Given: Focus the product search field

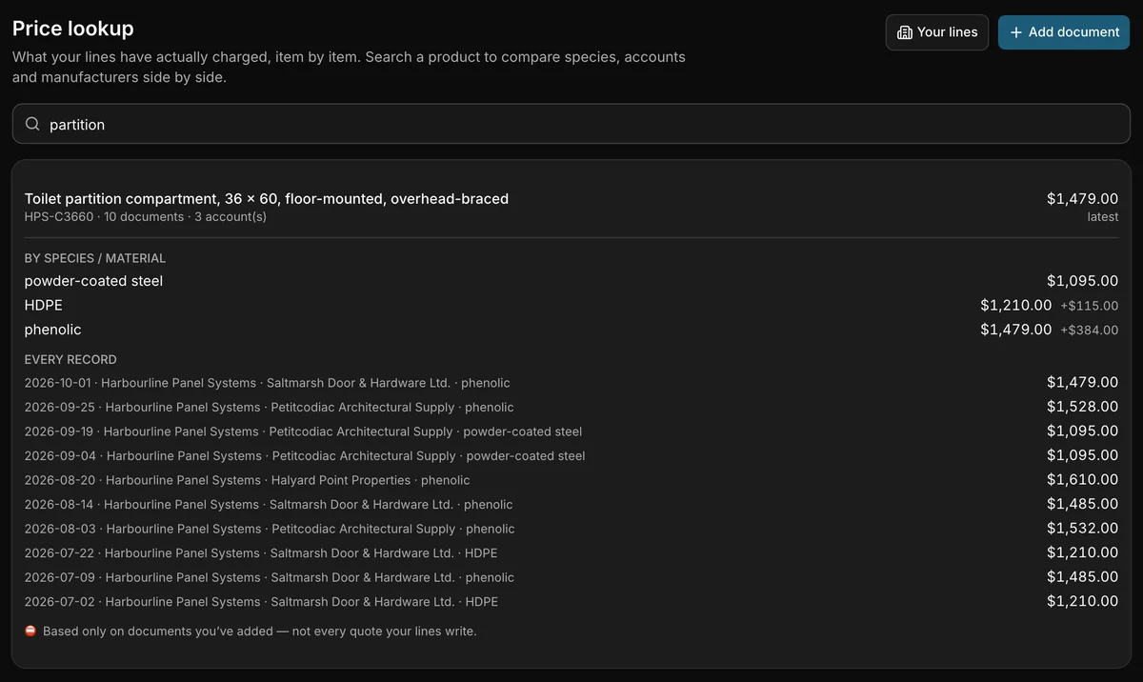Looking at the screenshot, I should click(571, 124).
